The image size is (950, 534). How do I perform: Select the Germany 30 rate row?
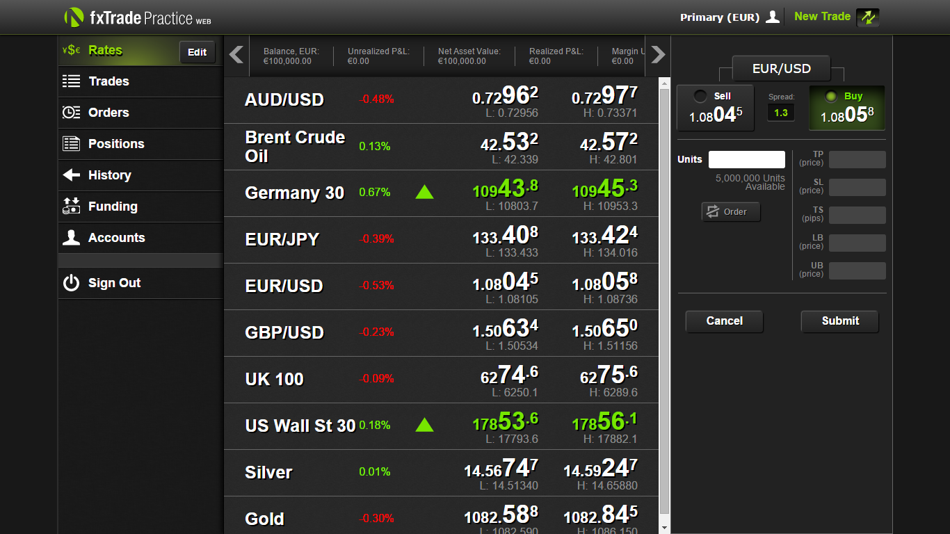[441, 193]
